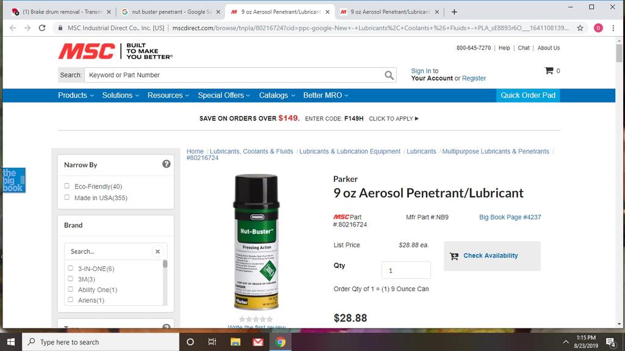Viewport: 625px width, 351px height.
Task: Bookmark page with the star icon
Action: (x=580, y=28)
